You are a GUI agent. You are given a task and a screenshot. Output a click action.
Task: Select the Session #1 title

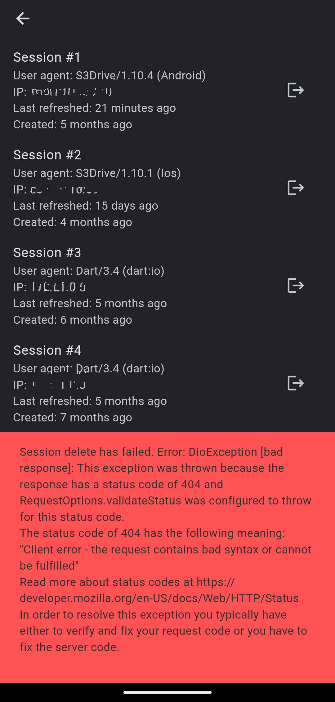(47, 57)
